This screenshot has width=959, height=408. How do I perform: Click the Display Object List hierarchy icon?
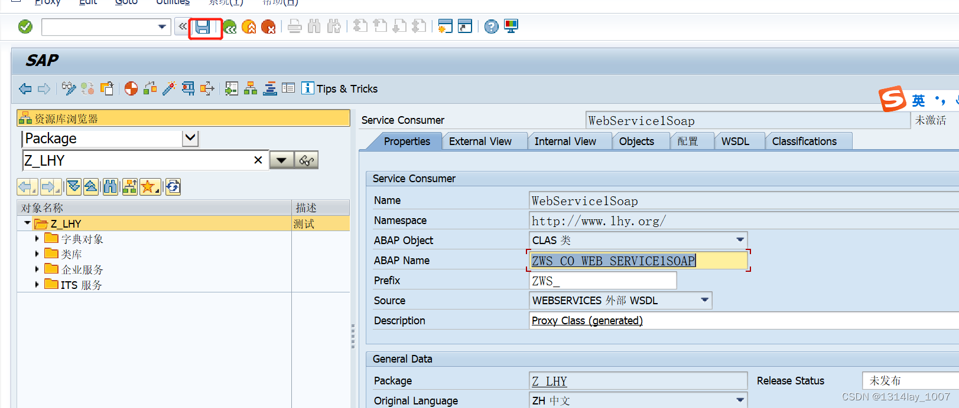click(x=251, y=89)
